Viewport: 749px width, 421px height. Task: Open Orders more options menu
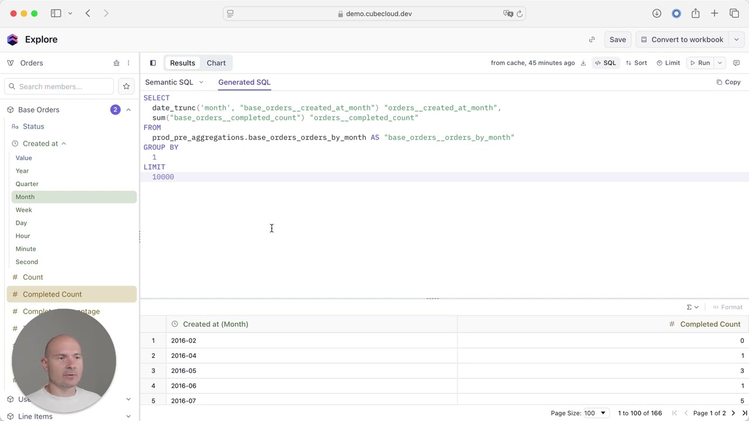click(128, 63)
